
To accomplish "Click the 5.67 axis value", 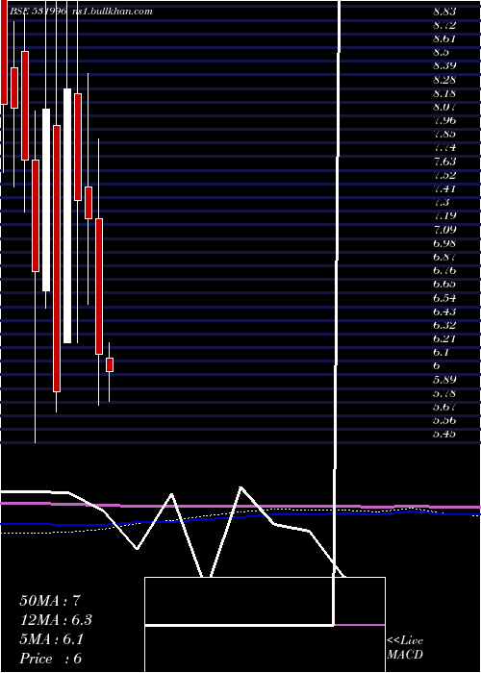I will [x=444, y=407].
